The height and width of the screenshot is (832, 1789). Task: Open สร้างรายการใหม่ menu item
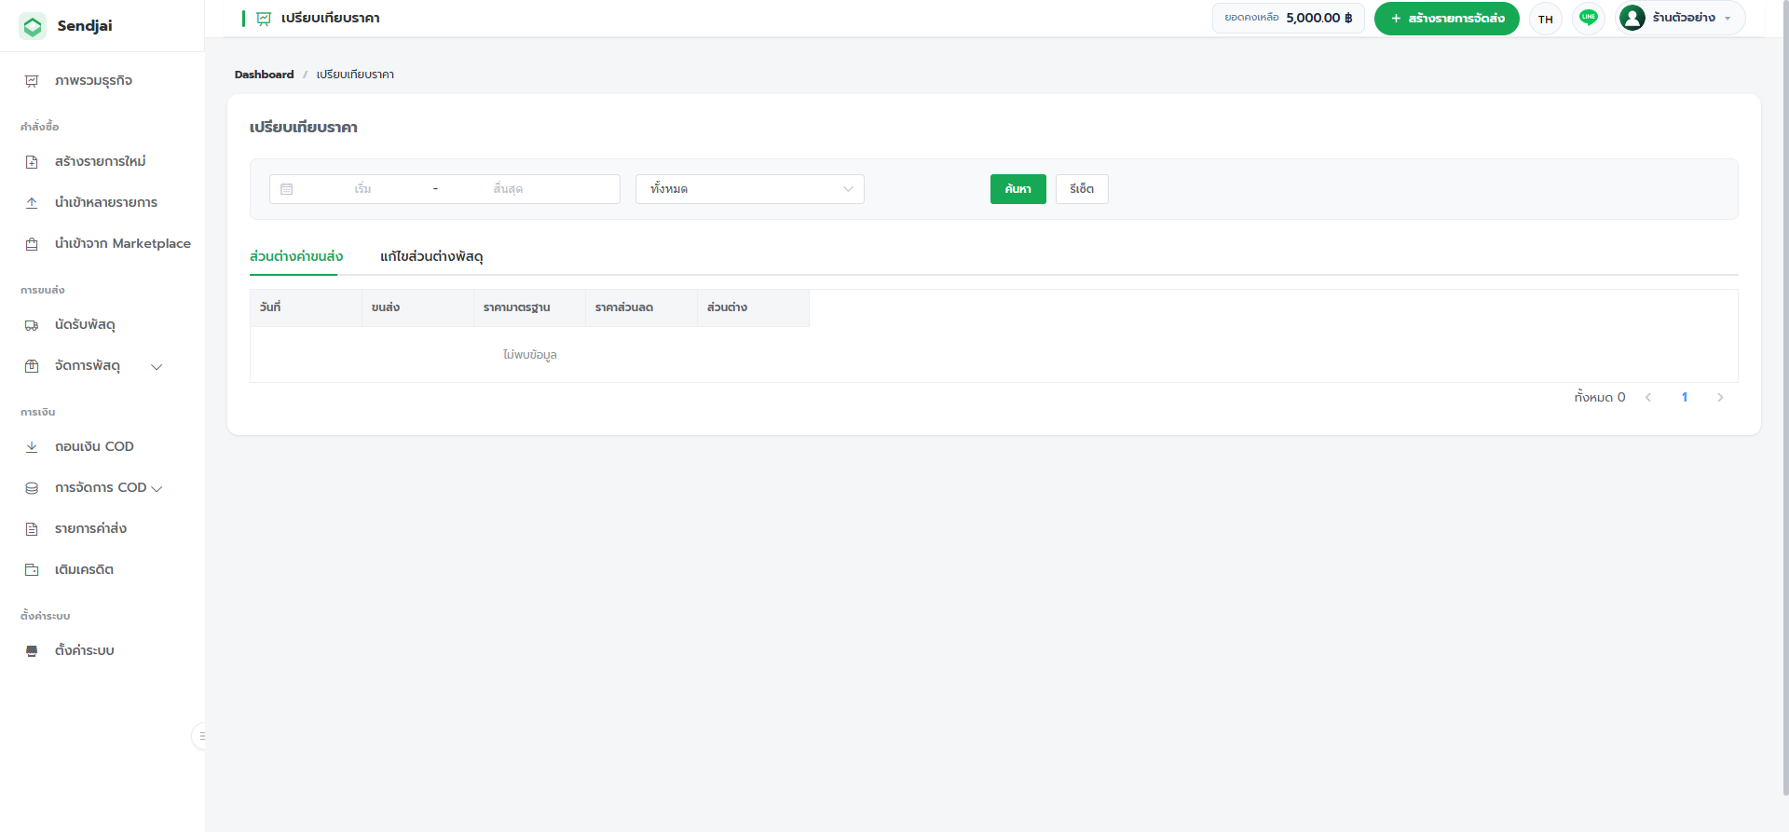[x=101, y=162]
